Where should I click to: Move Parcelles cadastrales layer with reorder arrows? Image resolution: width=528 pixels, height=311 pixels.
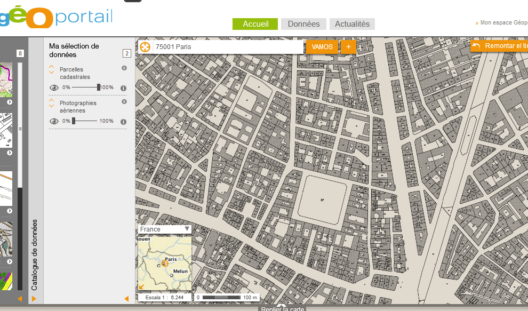click(x=52, y=69)
